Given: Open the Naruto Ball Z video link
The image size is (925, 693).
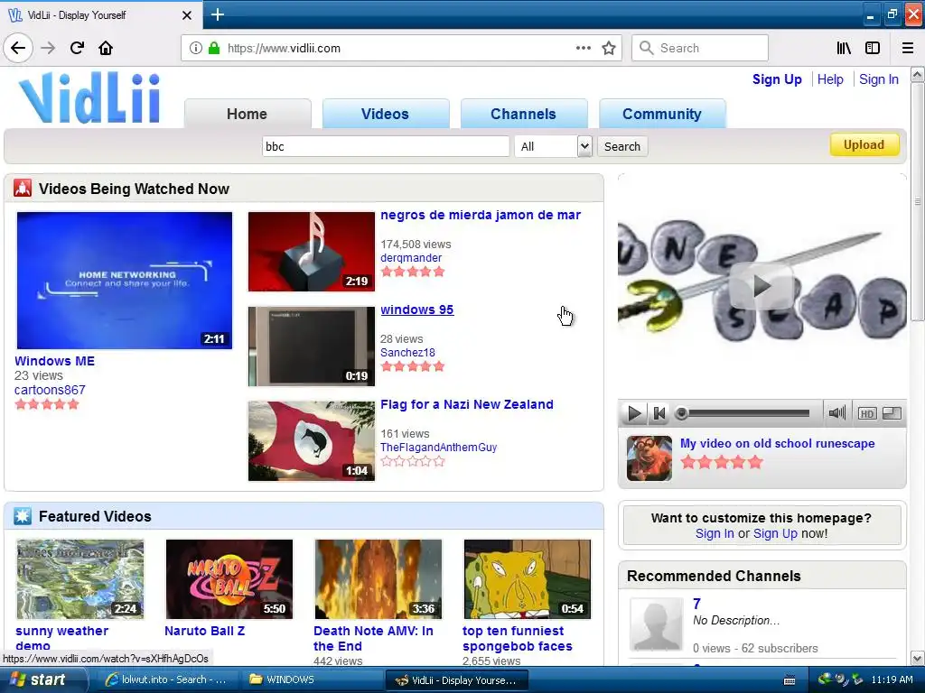Looking at the screenshot, I should pos(205,631).
